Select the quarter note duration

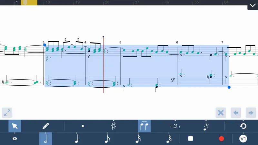pyautogui.click(x=76, y=139)
